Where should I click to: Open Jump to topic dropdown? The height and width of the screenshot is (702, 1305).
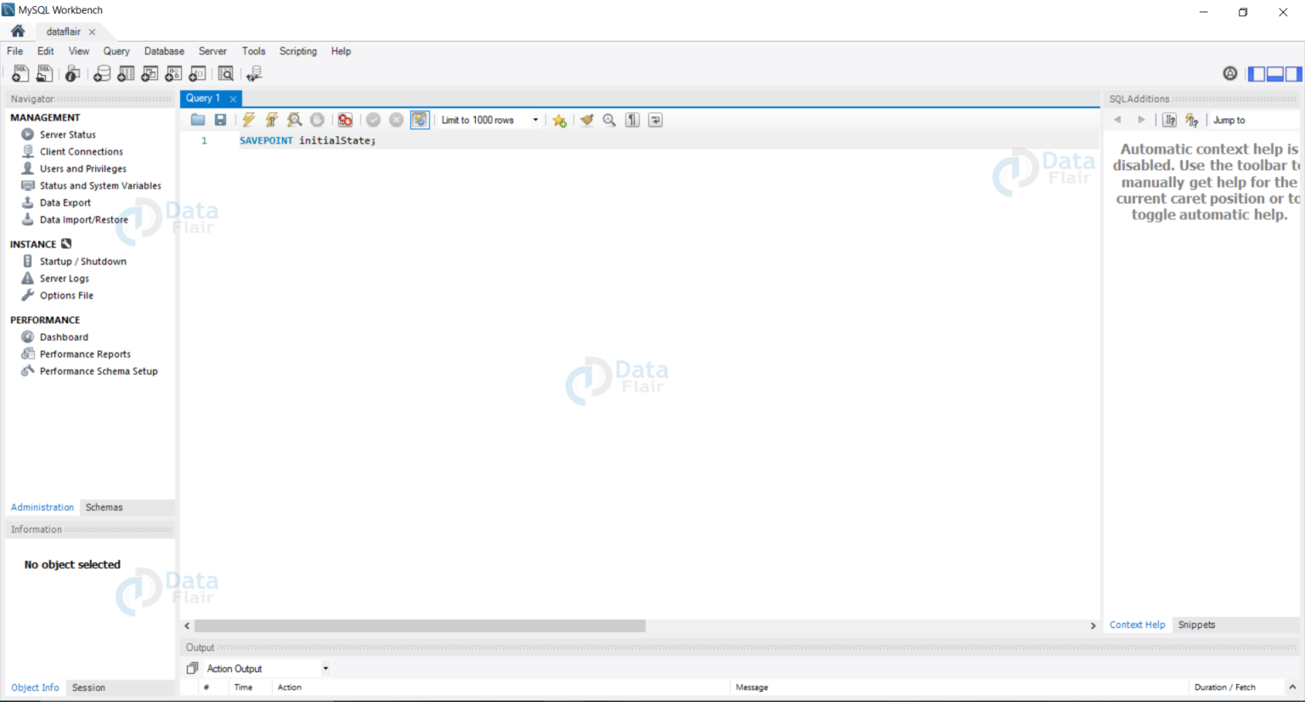coord(1253,120)
